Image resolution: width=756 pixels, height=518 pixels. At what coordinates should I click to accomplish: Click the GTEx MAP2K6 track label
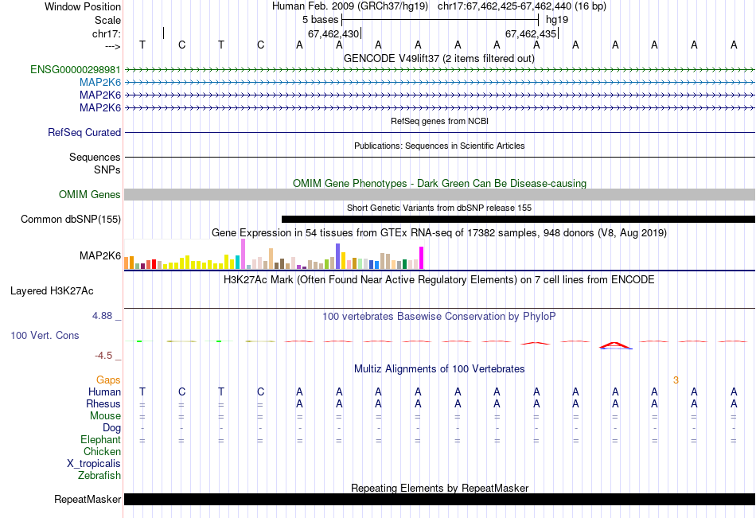click(100, 255)
